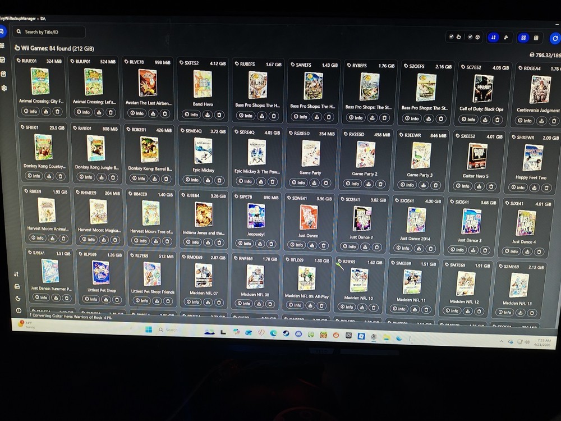
Task: Click archive icon on Just Dance 2
Action: pyautogui.click(x=366, y=246)
